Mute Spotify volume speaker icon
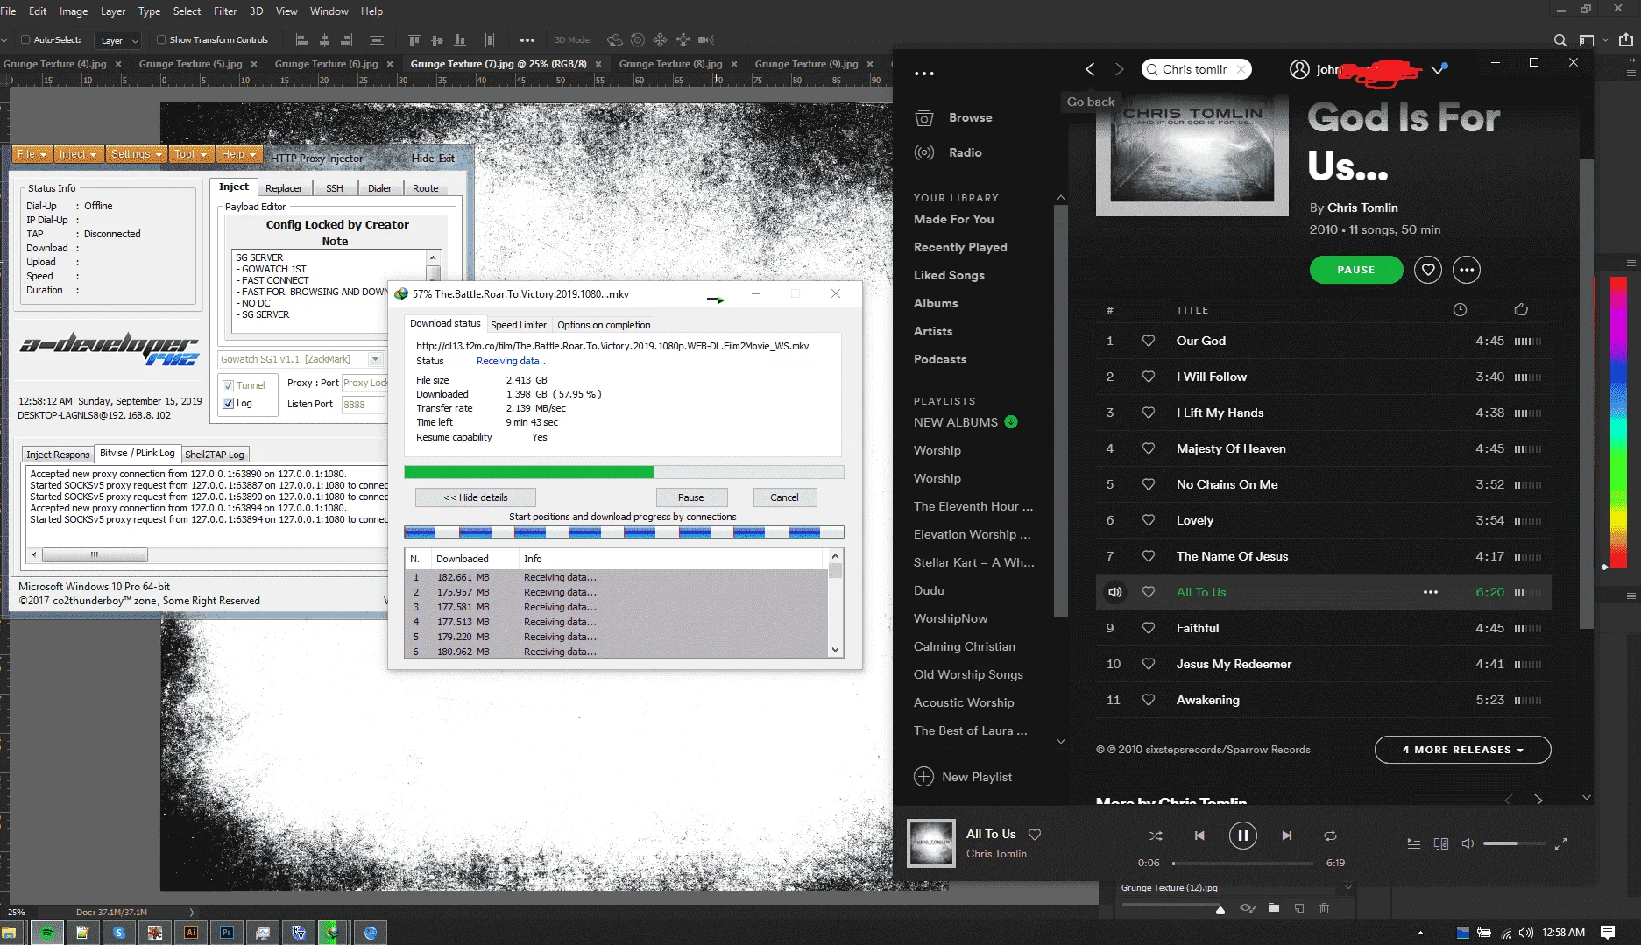Screen dimensions: 1641x945 pos(1468,843)
